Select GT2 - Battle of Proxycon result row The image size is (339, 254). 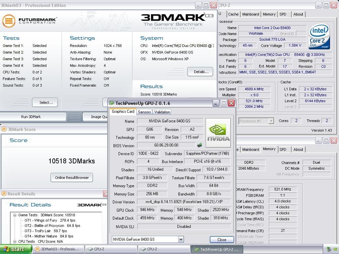(x=52, y=226)
